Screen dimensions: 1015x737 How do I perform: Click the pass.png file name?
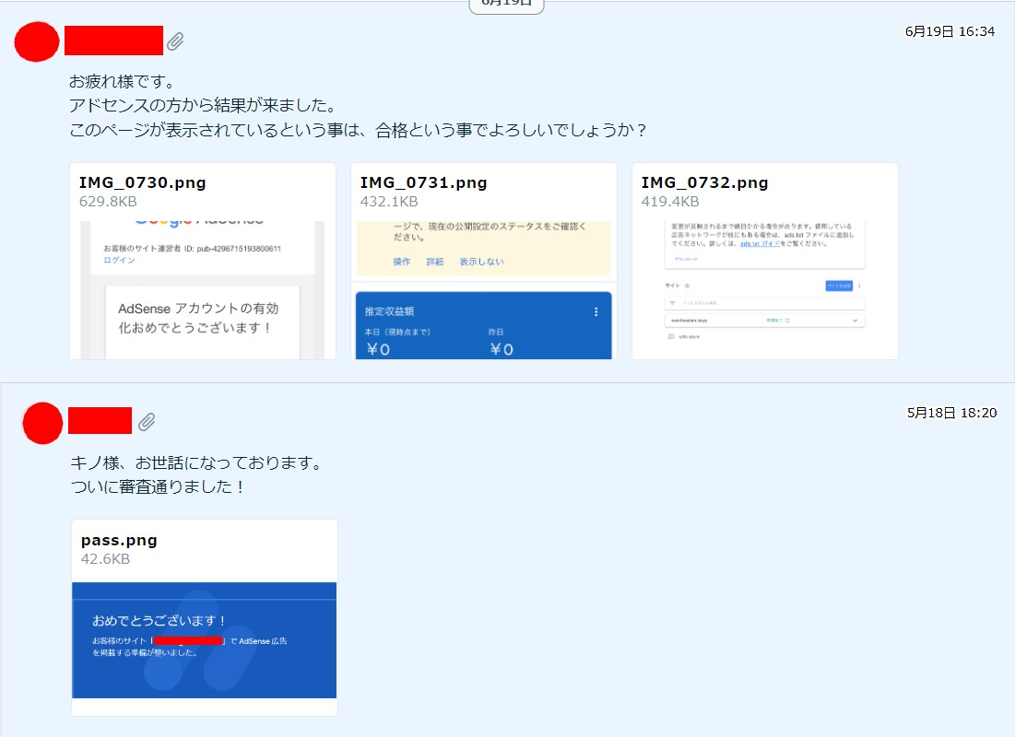coord(119,540)
